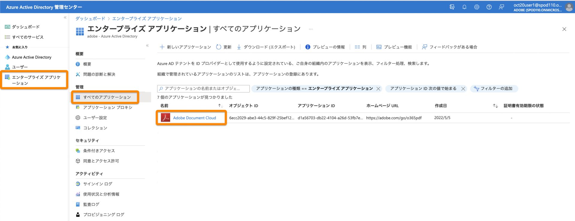Viewport: 575px width, 221px height.
Task: Open 問題の診断と解決 menu item
Action: [x=95, y=74]
